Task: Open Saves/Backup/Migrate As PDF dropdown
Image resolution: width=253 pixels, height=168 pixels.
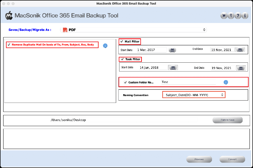Action: 133,30
